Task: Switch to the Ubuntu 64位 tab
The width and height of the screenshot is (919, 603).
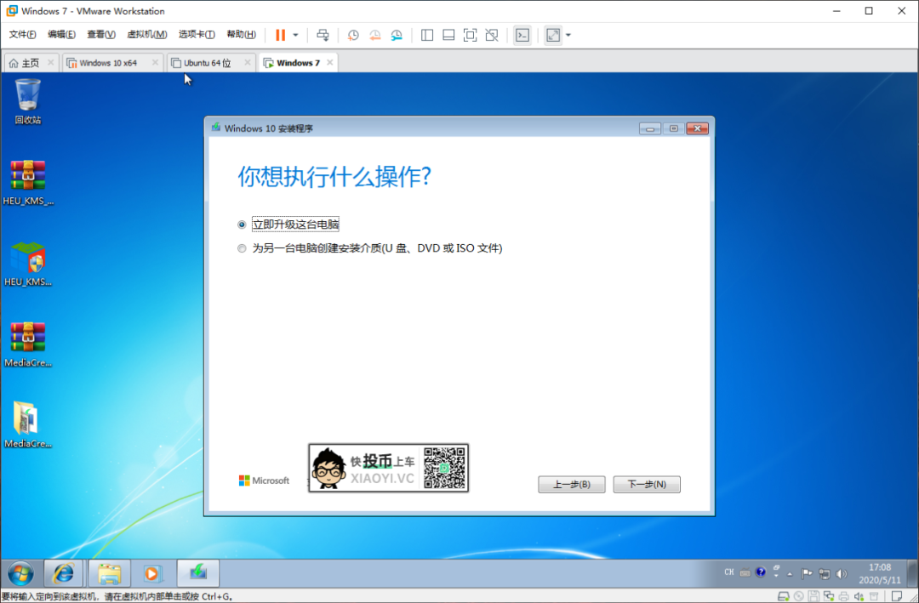Action: [207, 62]
